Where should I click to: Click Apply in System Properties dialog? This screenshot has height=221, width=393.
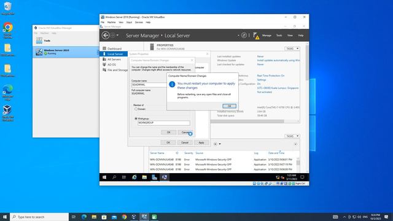coord(201,142)
